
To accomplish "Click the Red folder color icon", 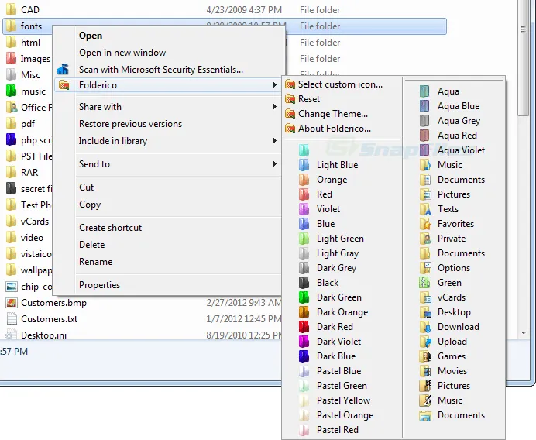I will 304,194.
